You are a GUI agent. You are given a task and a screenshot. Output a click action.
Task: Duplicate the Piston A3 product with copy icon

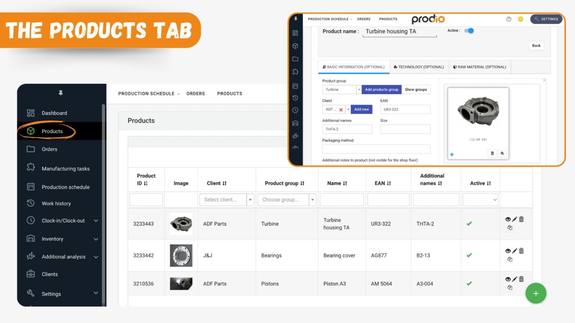click(509, 287)
